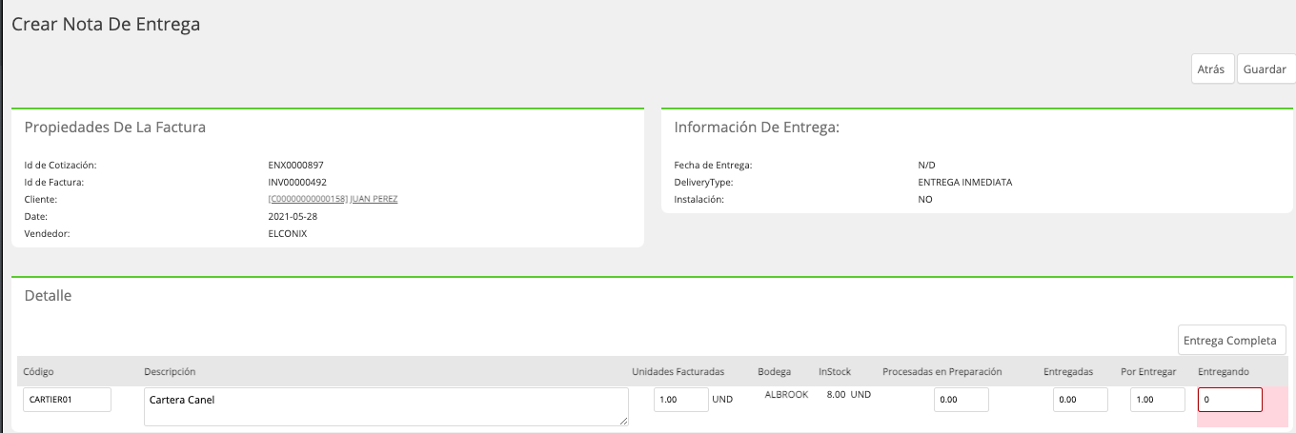Click the Por Entregar column header

[1148, 371]
